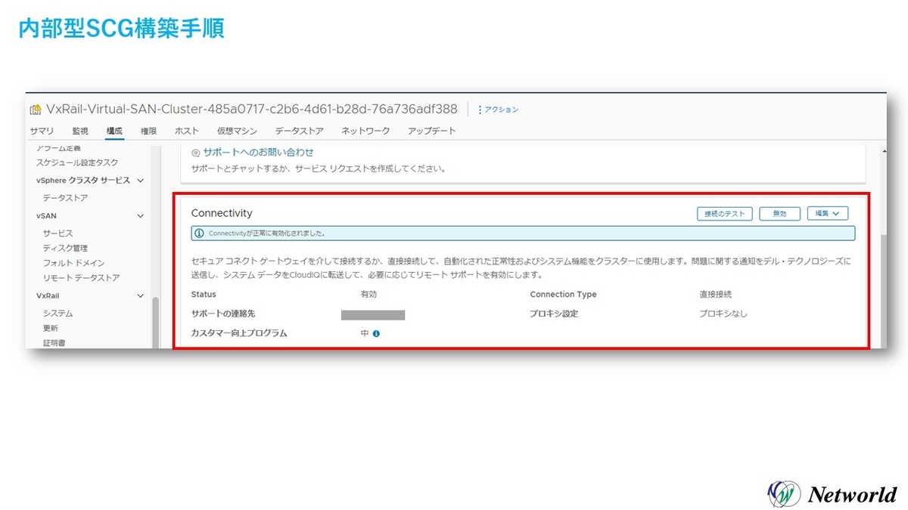The image size is (908, 510).
Task: Click the info icon next to カスタマー向上プログラム value
Action: [x=376, y=333]
